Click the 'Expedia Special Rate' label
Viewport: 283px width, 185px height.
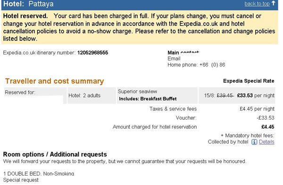(x=249, y=81)
